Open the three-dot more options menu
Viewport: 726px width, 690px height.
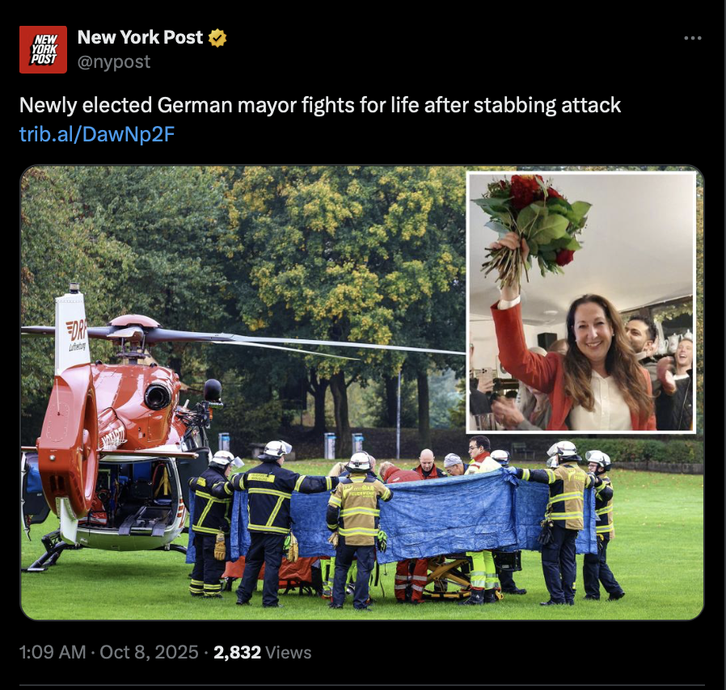click(x=693, y=38)
